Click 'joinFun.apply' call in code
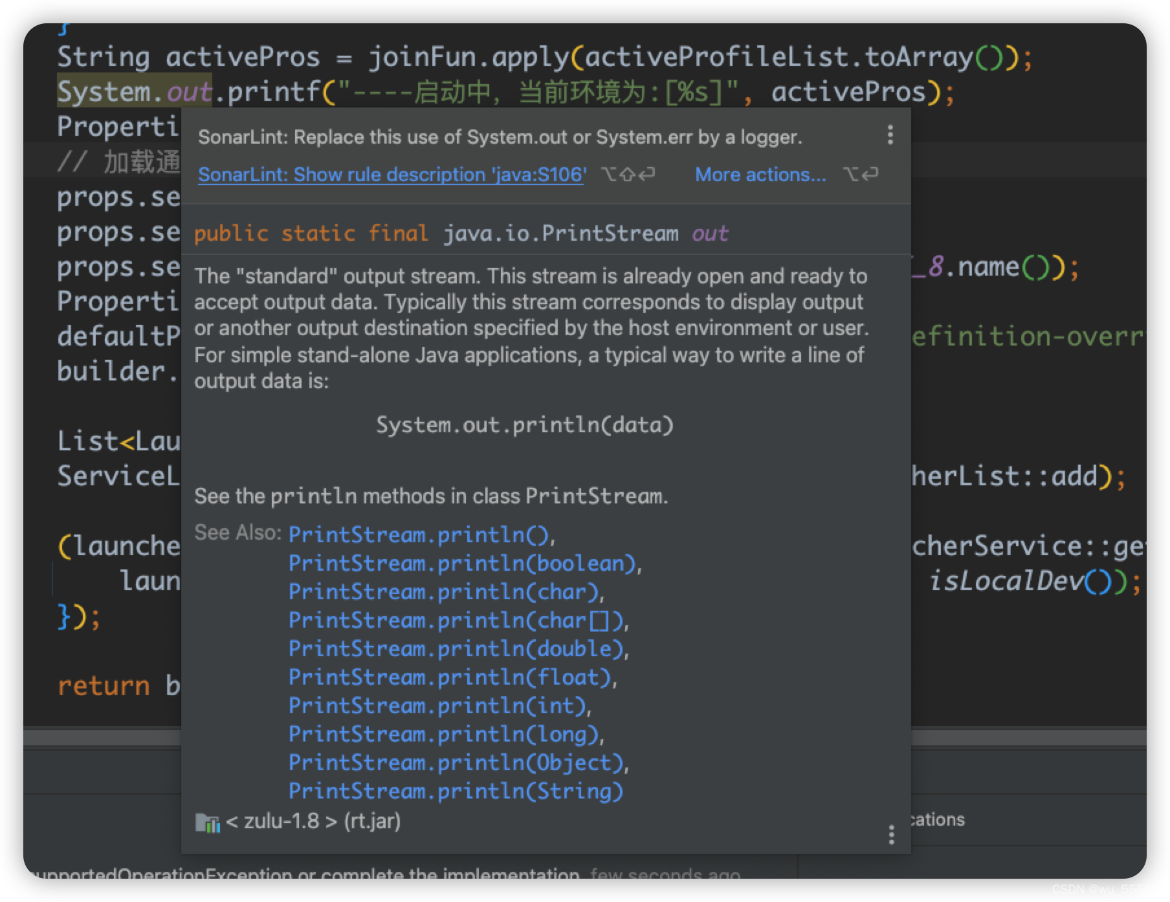Viewport: 1170px width, 902px height. click(x=469, y=57)
